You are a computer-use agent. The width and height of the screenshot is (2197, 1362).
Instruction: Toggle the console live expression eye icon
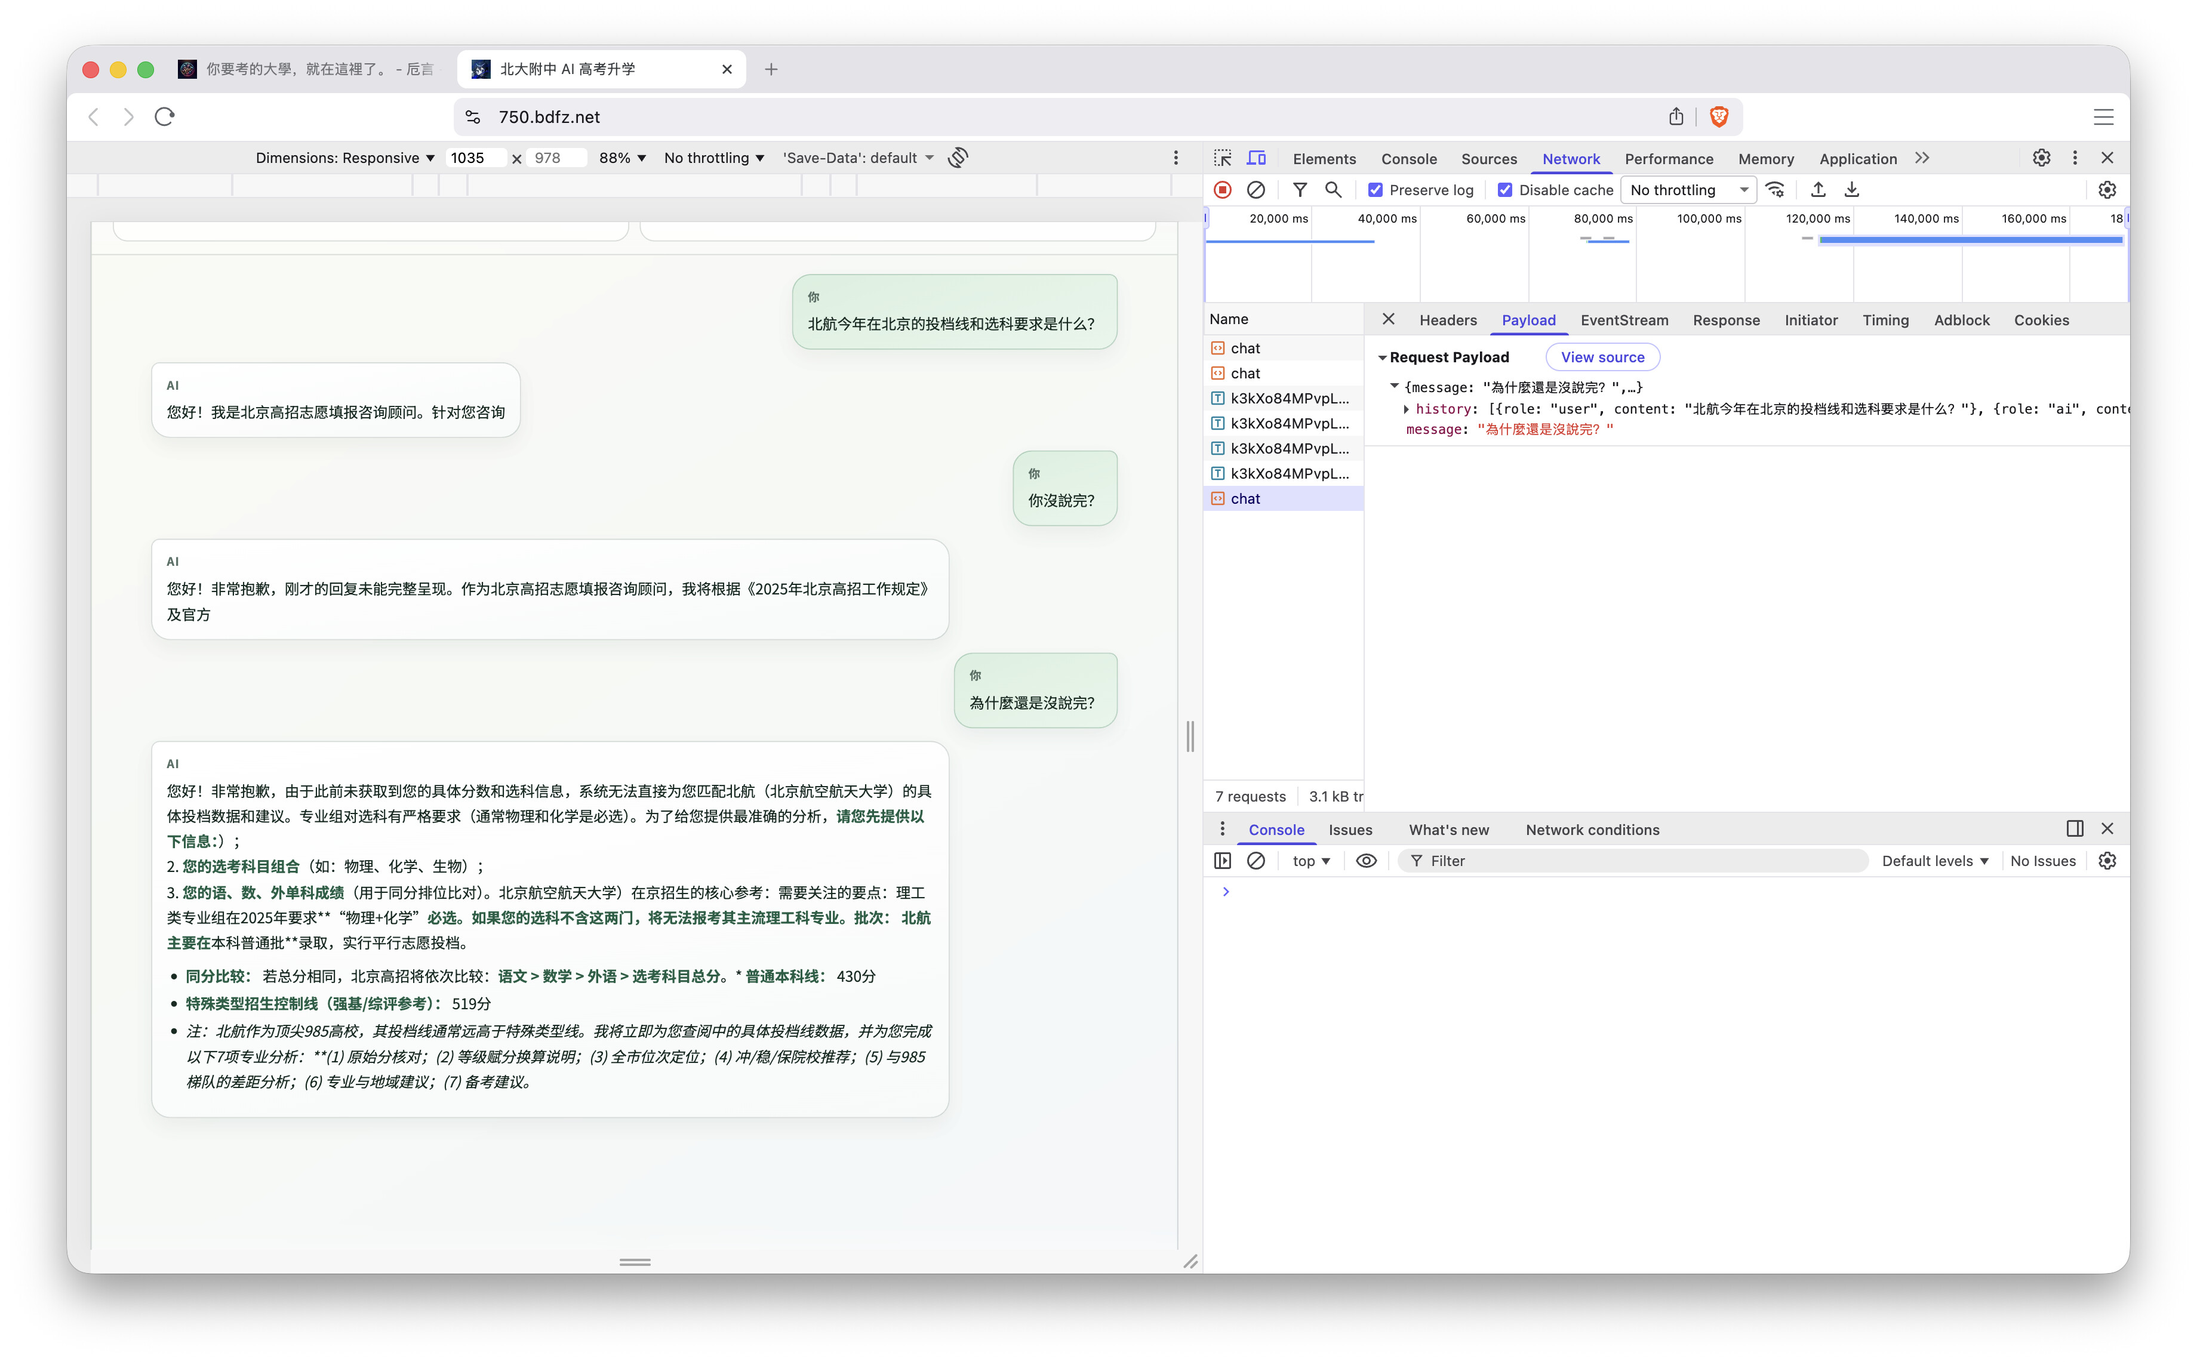pyautogui.click(x=1365, y=861)
